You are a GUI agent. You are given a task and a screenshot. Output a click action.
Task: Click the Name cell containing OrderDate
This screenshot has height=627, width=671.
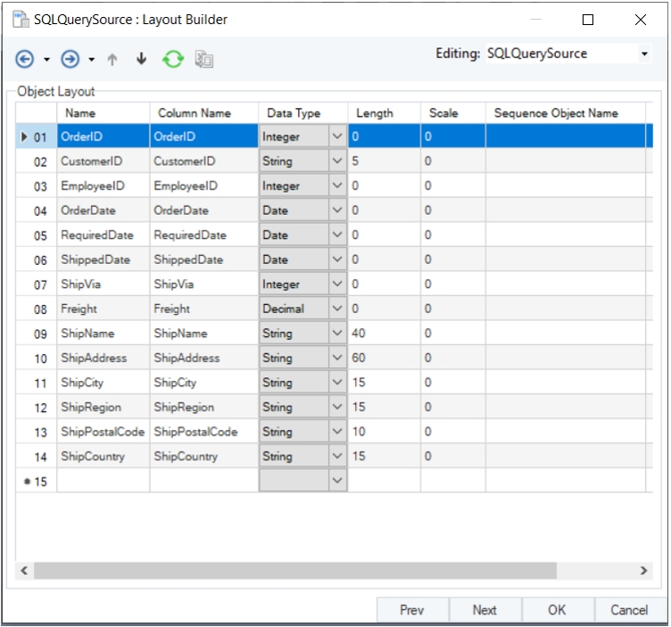(x=102, y=211)
